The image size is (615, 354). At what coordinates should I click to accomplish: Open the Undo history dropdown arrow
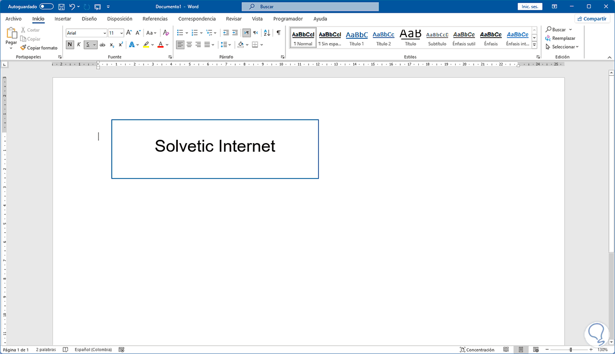78,7
